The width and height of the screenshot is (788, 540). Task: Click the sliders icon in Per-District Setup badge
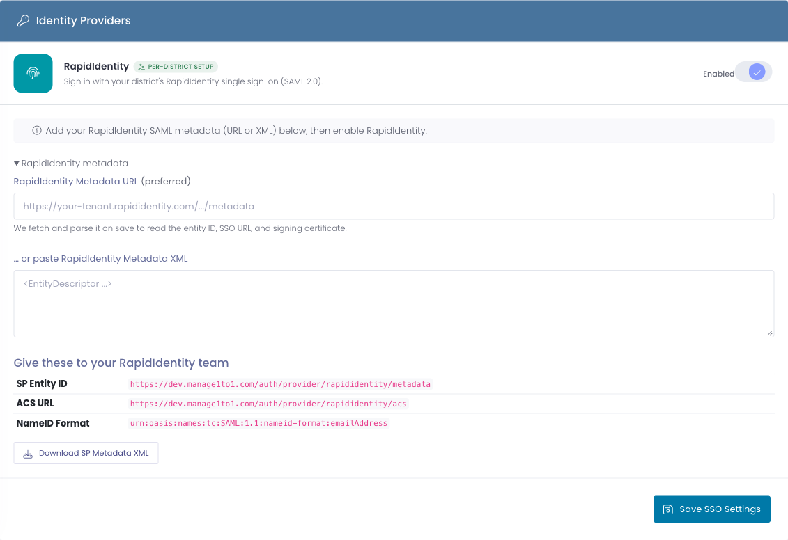point(141,67)
